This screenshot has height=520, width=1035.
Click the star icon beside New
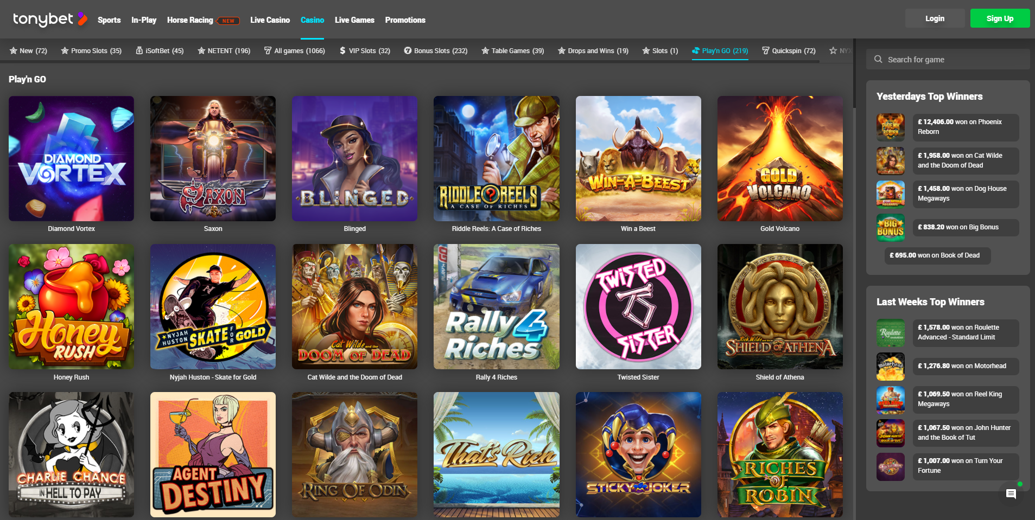[14, 50]
